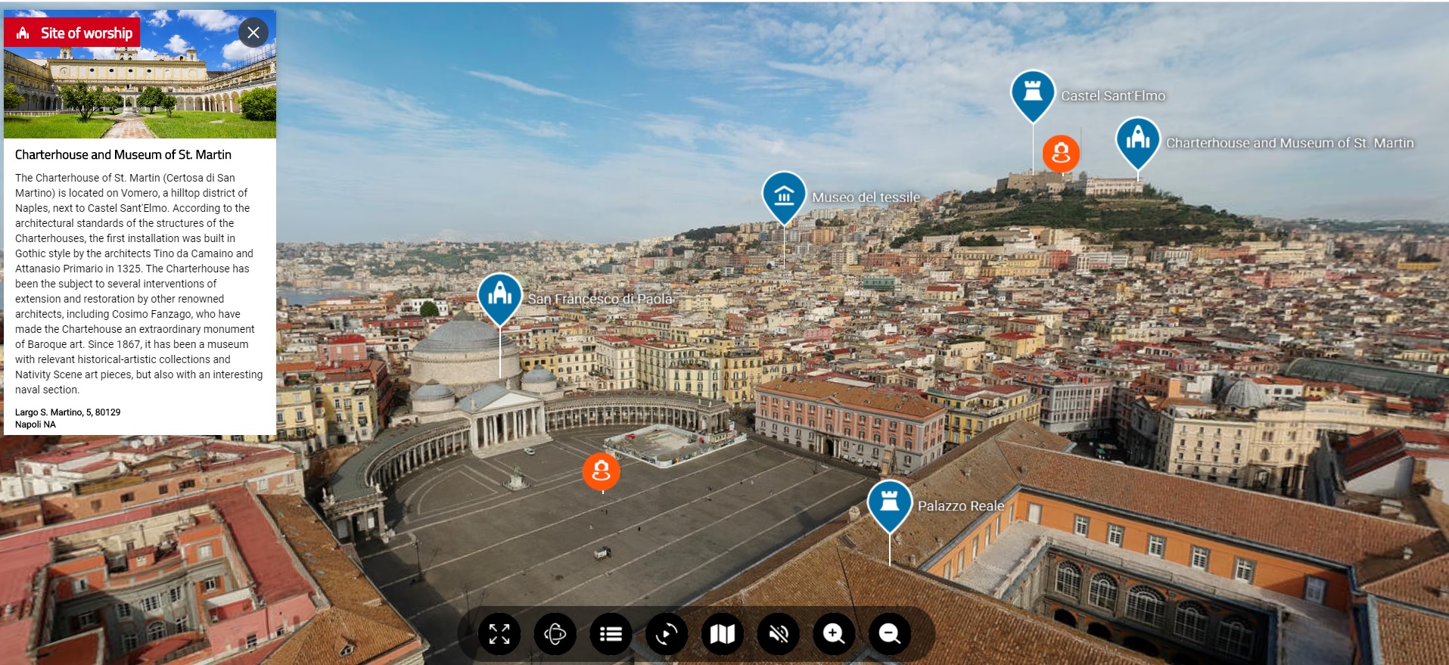Zoom out with magnifier minus icon

[890, 633]
